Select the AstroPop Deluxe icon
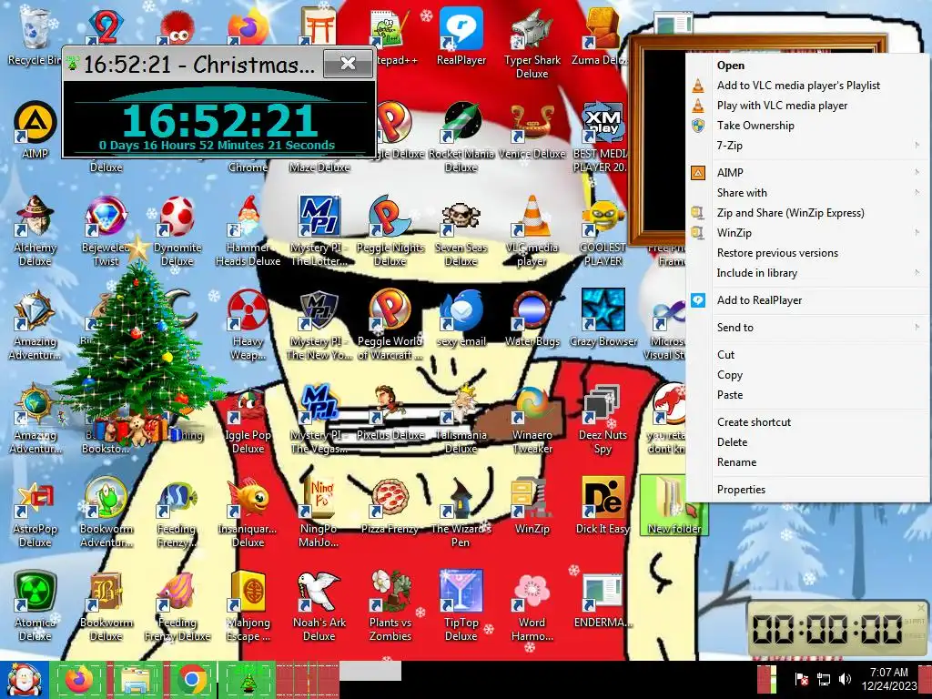Viewport: 932px width, 699px height. pyautogui.click(x=35, y=512)
